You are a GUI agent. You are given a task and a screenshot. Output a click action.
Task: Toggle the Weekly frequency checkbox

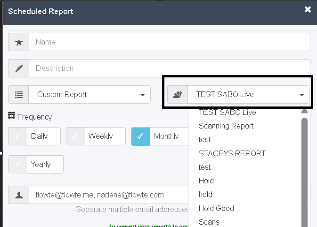click(76, 136)
